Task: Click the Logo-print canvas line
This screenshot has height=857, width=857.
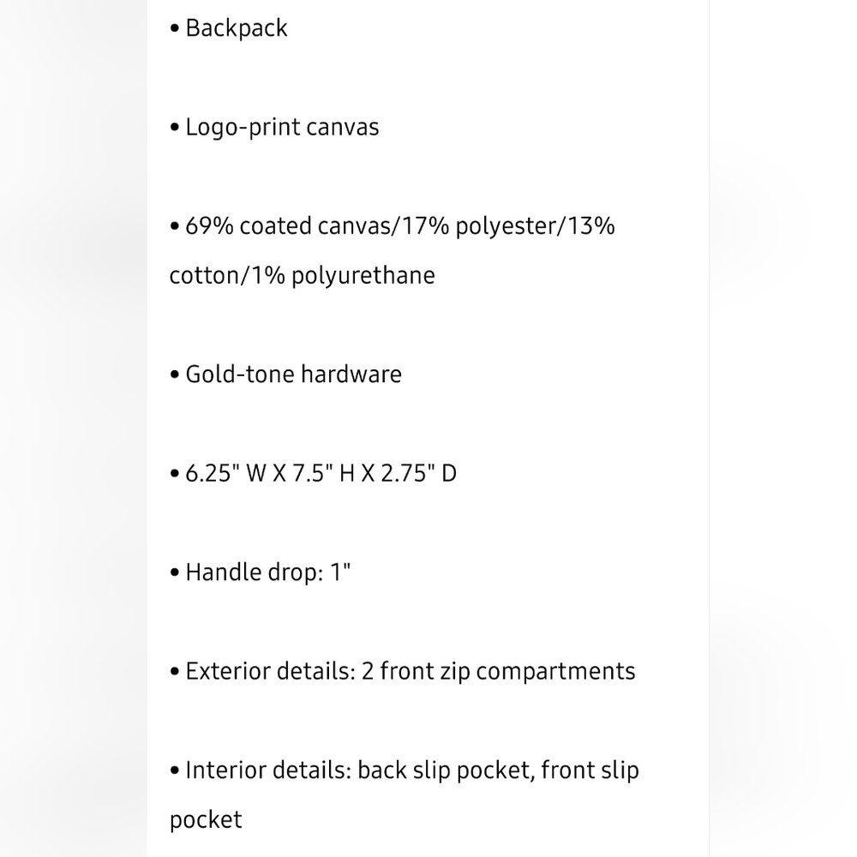Action: point(274,128)
